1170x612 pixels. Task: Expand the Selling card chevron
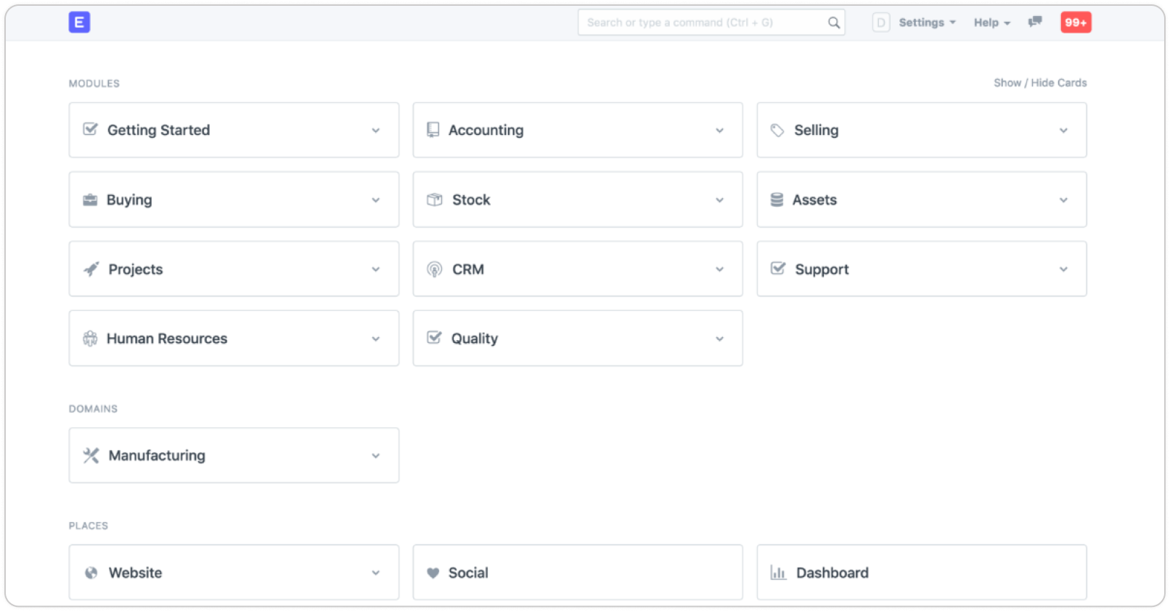pos(1063,131)
